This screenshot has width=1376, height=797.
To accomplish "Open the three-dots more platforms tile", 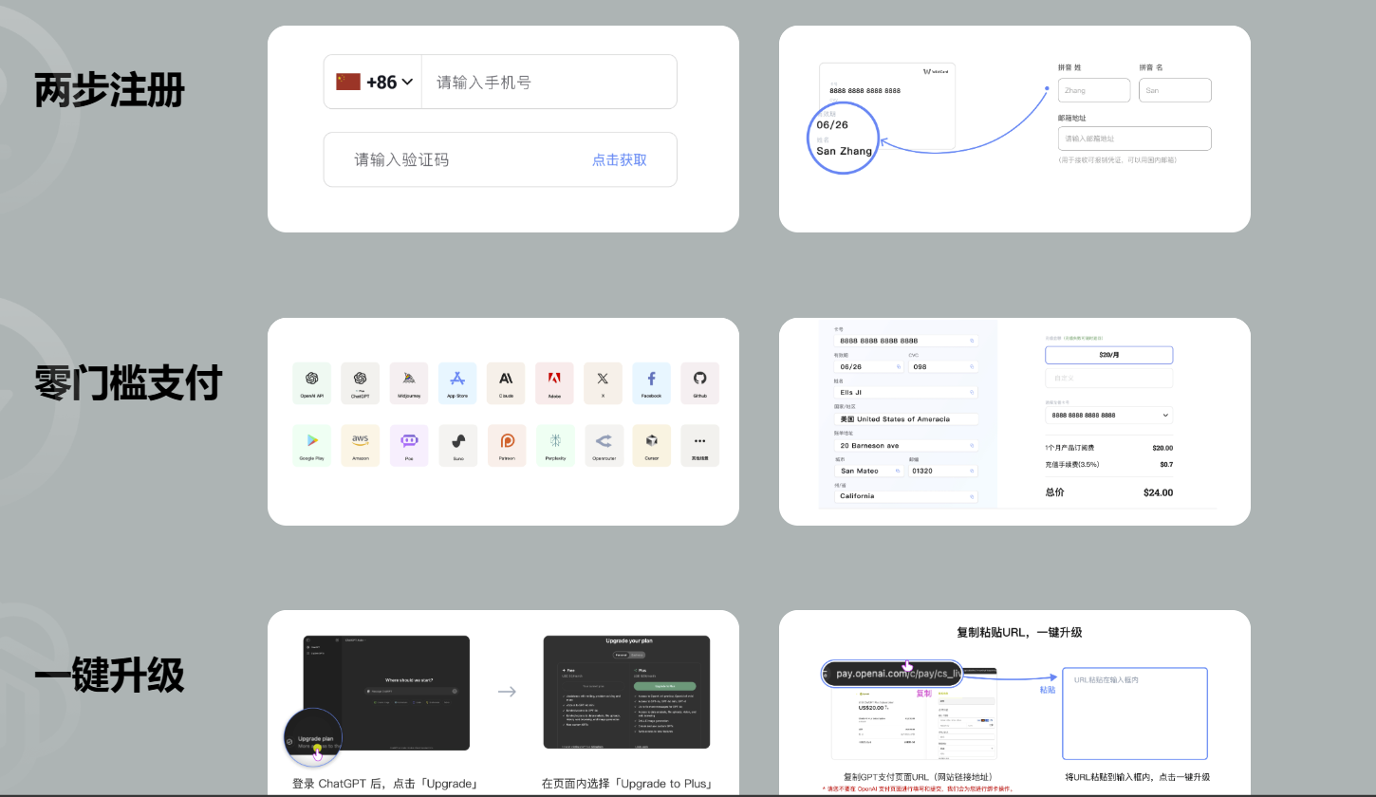I will tap(699, 445).
